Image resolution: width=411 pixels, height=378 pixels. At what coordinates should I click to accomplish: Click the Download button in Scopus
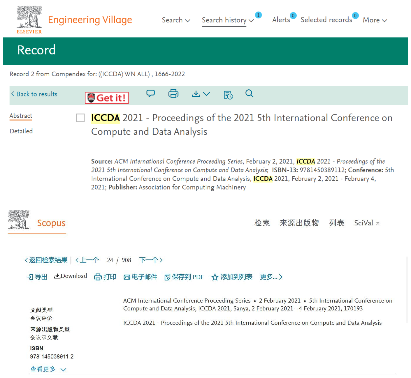pyautogui.click(x=71, y=276)
